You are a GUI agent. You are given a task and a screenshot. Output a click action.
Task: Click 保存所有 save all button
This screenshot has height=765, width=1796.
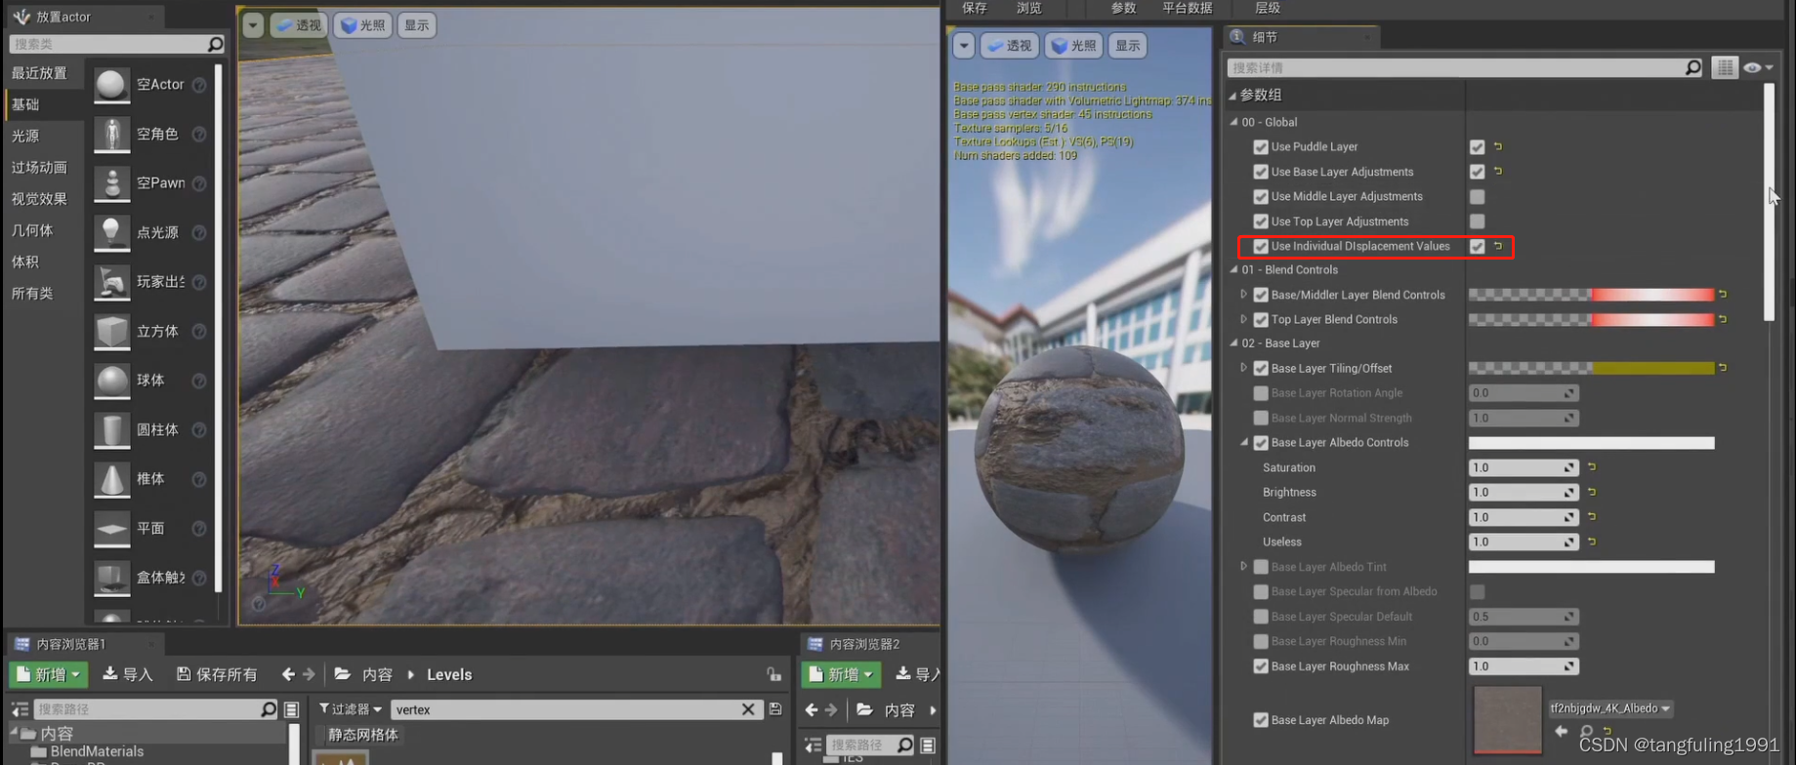217,674
